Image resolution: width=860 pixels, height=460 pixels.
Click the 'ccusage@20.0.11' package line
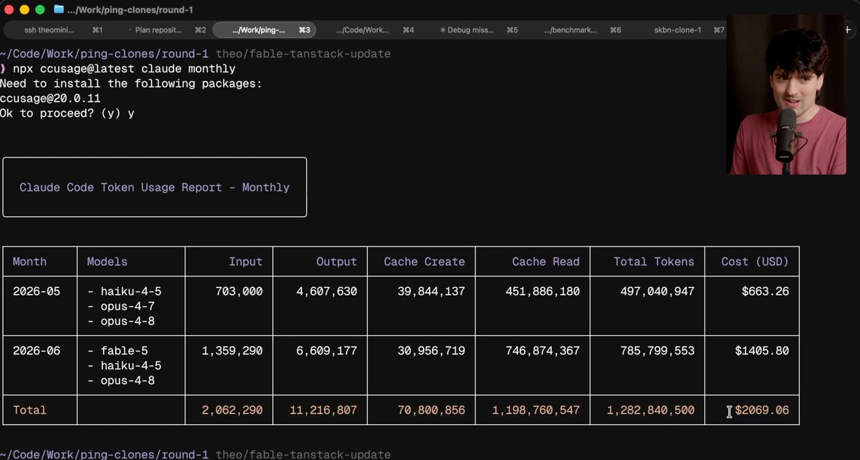click(x=50, y=99)
